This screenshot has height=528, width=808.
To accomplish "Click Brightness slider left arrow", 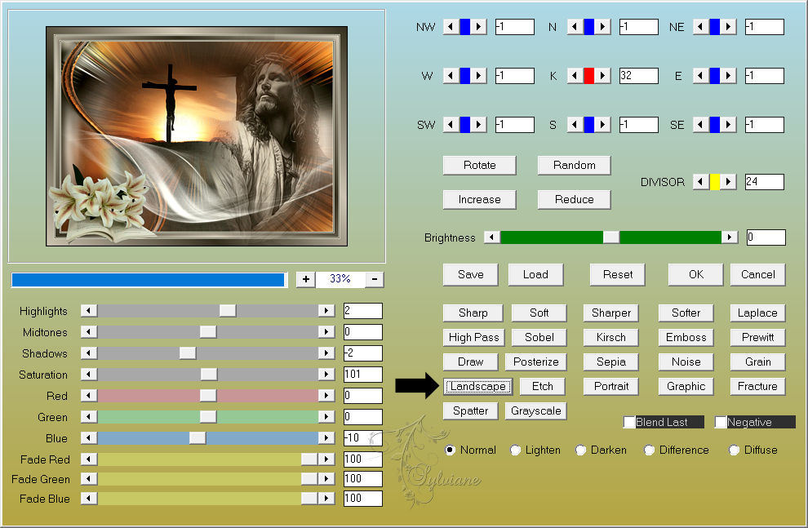I will (492, 237).
